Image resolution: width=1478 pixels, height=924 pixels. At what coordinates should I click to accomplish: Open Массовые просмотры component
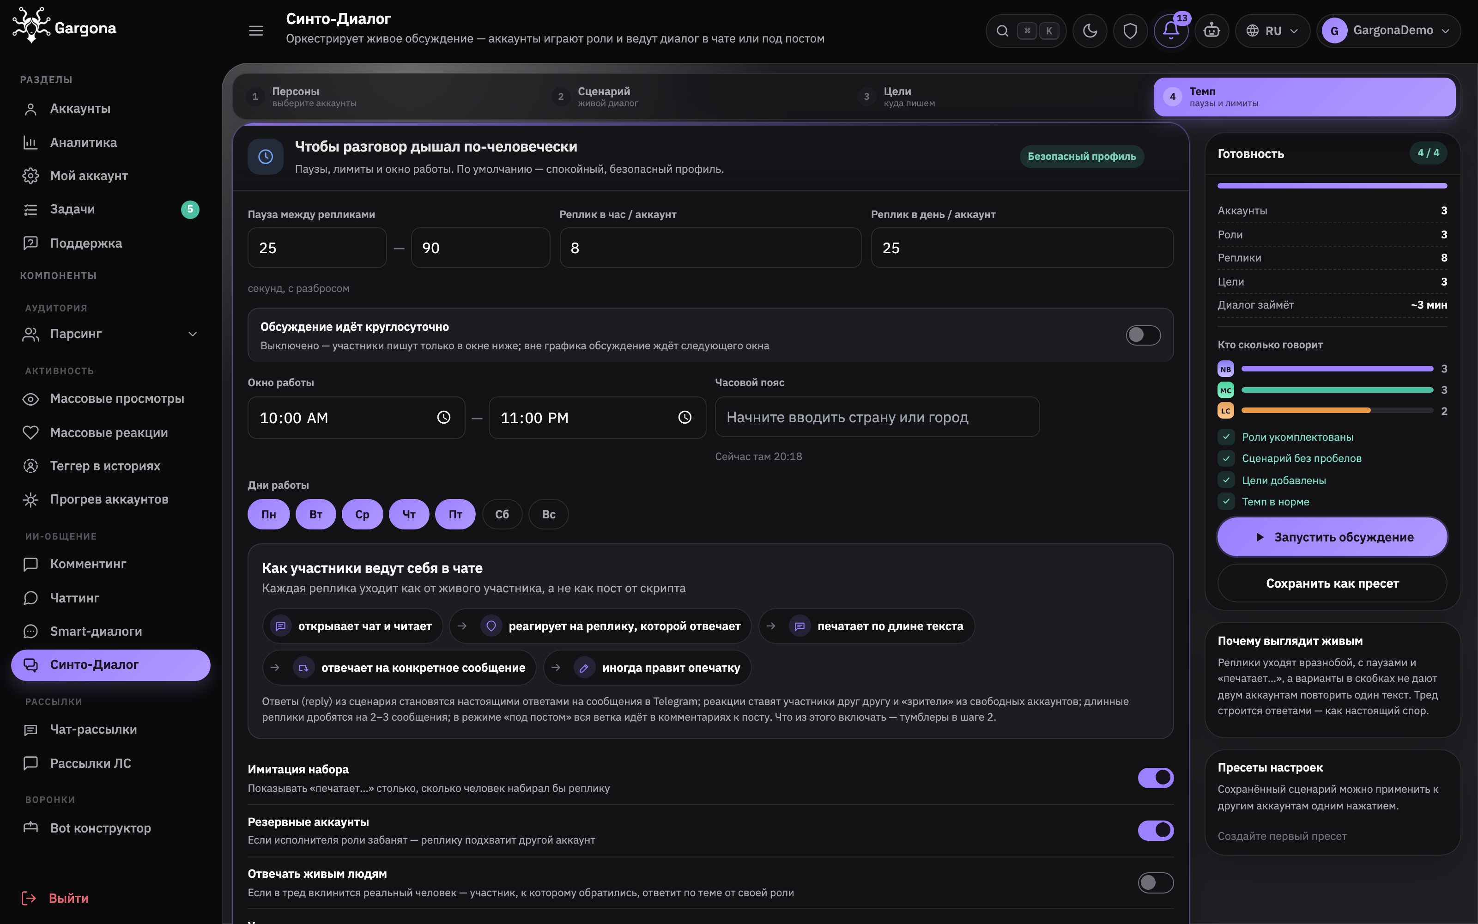coord(110,398)
